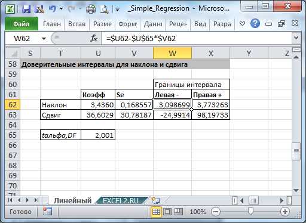306x223 pixels.
Task: Minimize the ribbon with the caret icon
Action: pyautogui.click(x=242, y=24)
